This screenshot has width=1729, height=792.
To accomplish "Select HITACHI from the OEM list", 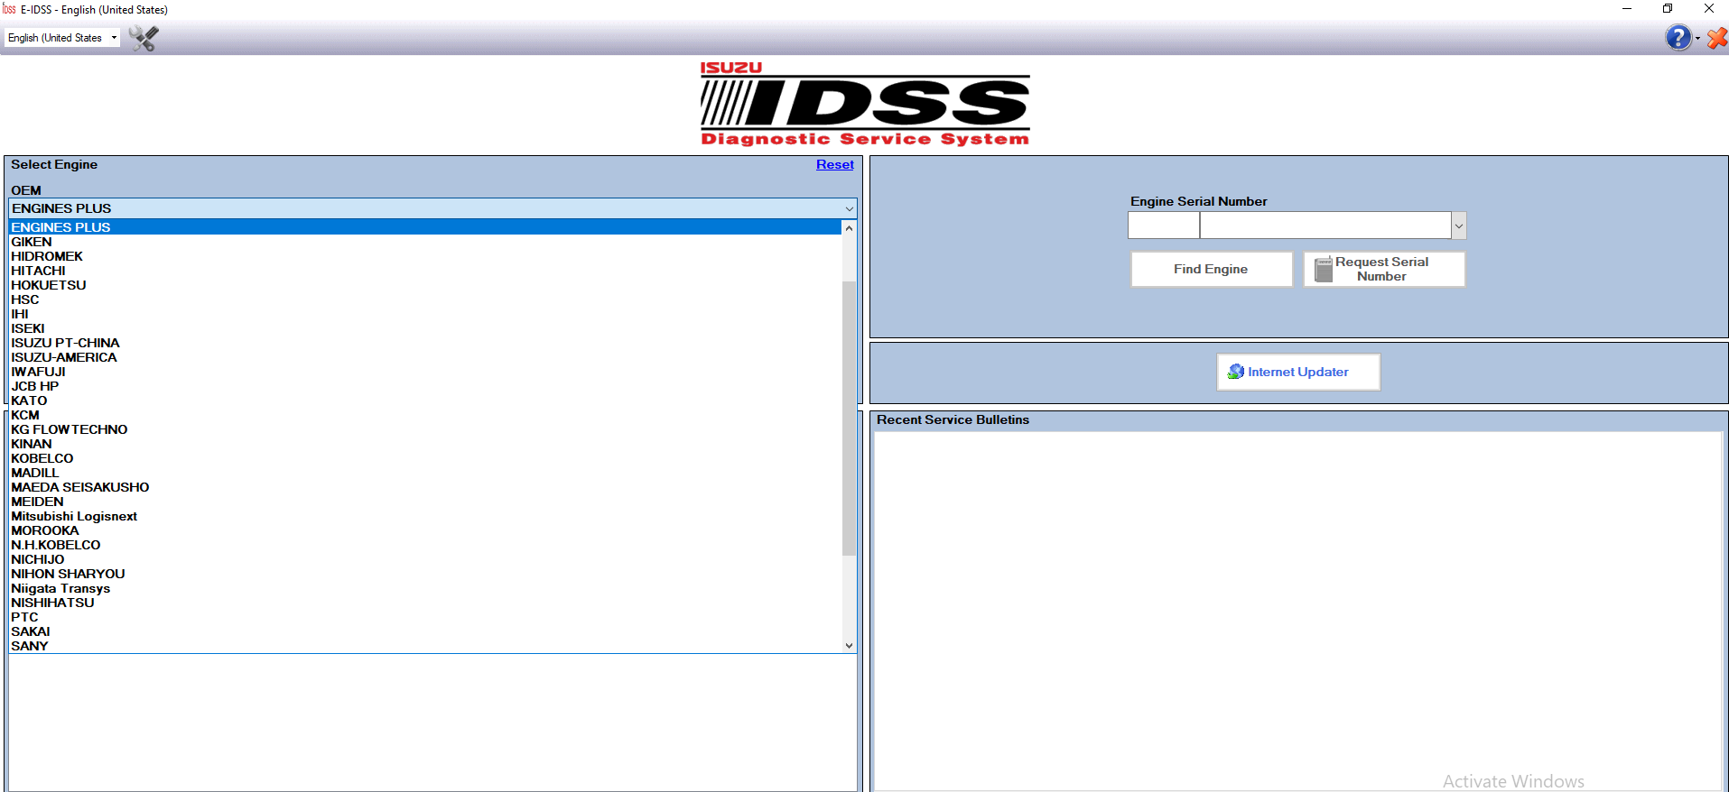I will pyautogui.click(x=38, y=271).
